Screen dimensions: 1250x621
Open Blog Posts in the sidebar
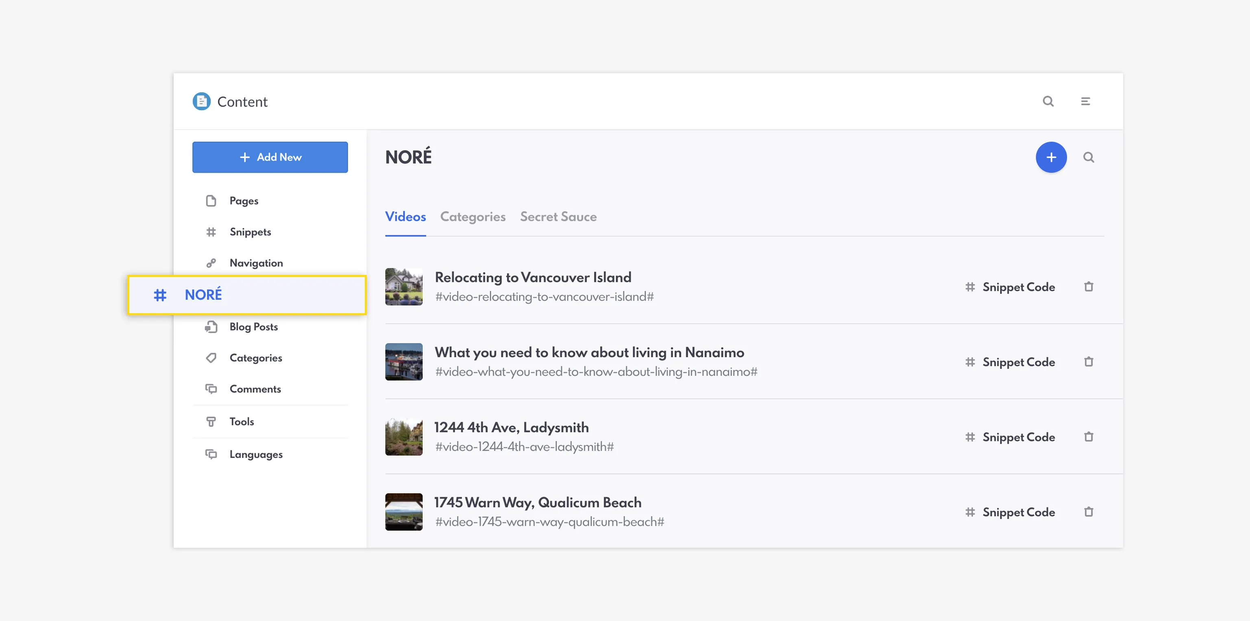point(253,327)
